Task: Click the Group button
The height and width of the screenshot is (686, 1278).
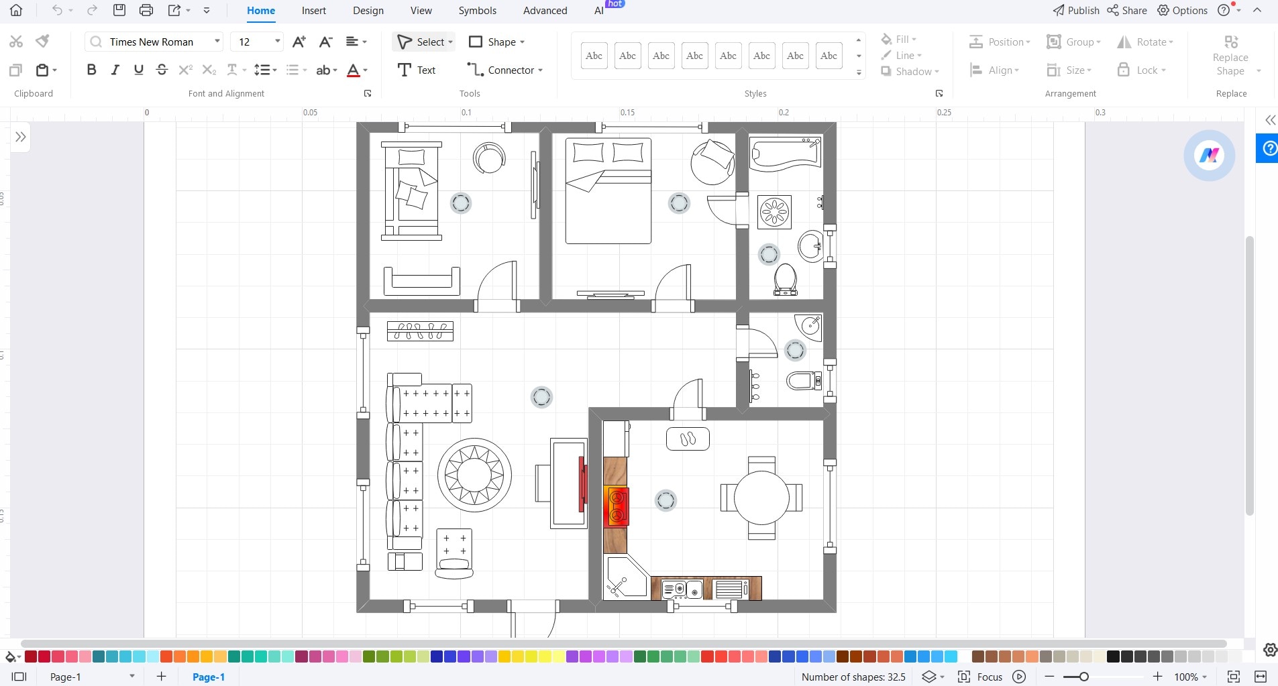Action: coord(1073,42)
